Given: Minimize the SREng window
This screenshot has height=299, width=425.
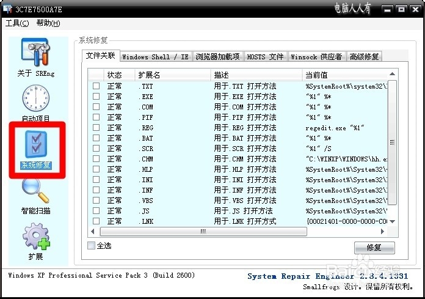Looking at the screenshot, I should (x=387, y=10).
